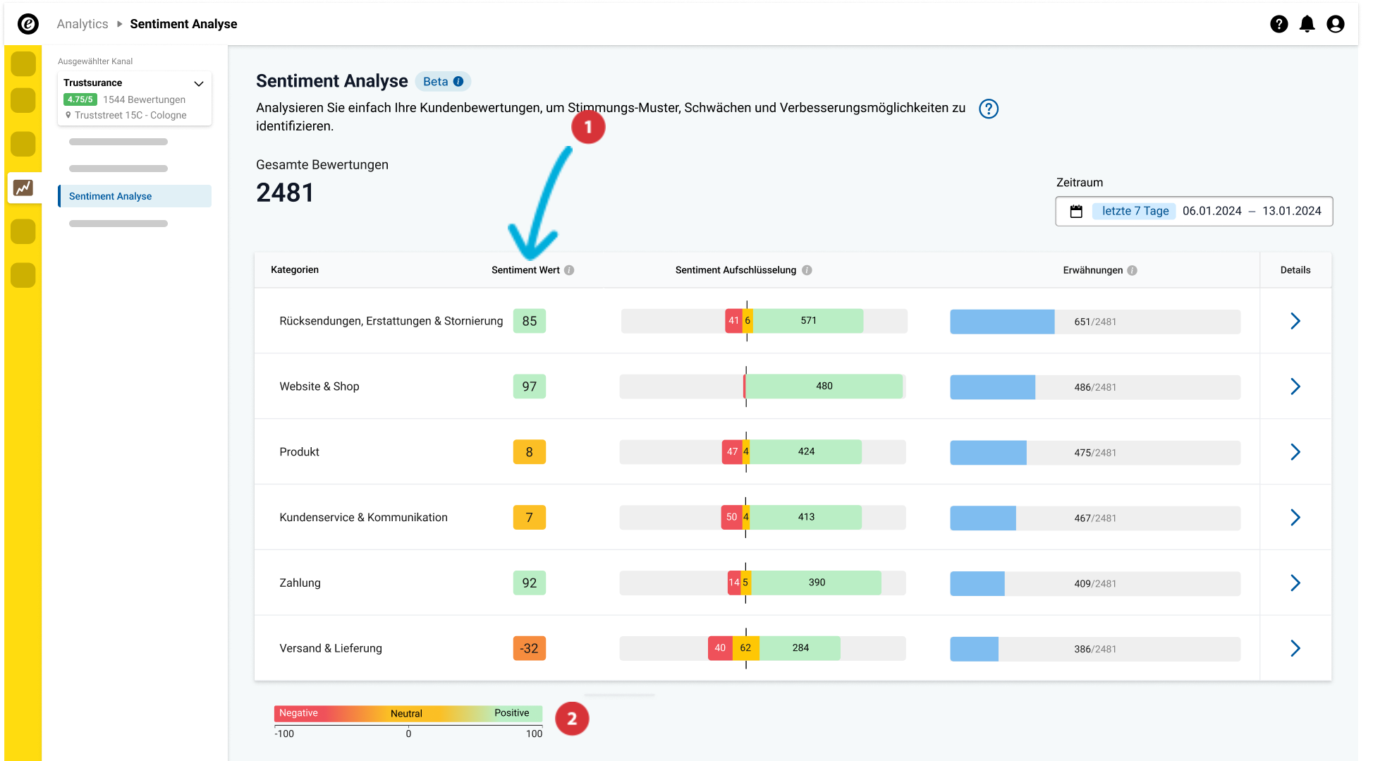Click the Erwähnungen column header
Screen dimensions: 1373x761
pyautogui.click(x=1092, y=270)
